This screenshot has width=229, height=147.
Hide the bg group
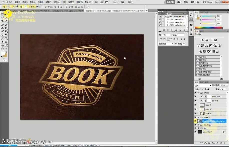[x=195, y=128]
